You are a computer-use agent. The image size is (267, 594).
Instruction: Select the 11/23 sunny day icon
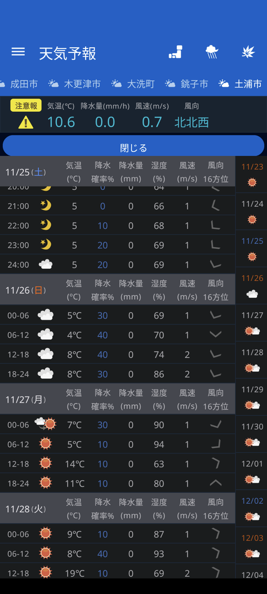coord(252,183)
